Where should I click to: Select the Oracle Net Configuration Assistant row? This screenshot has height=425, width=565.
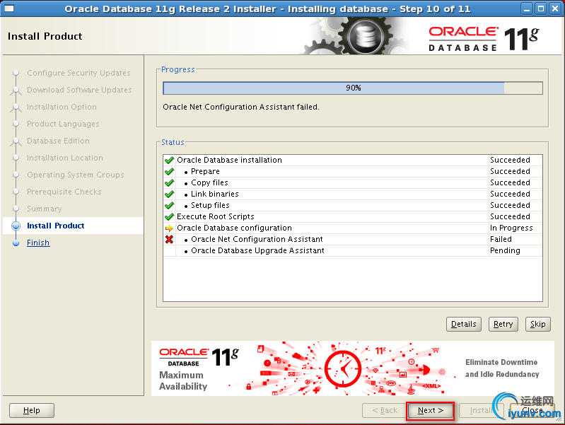click(353, 239)
